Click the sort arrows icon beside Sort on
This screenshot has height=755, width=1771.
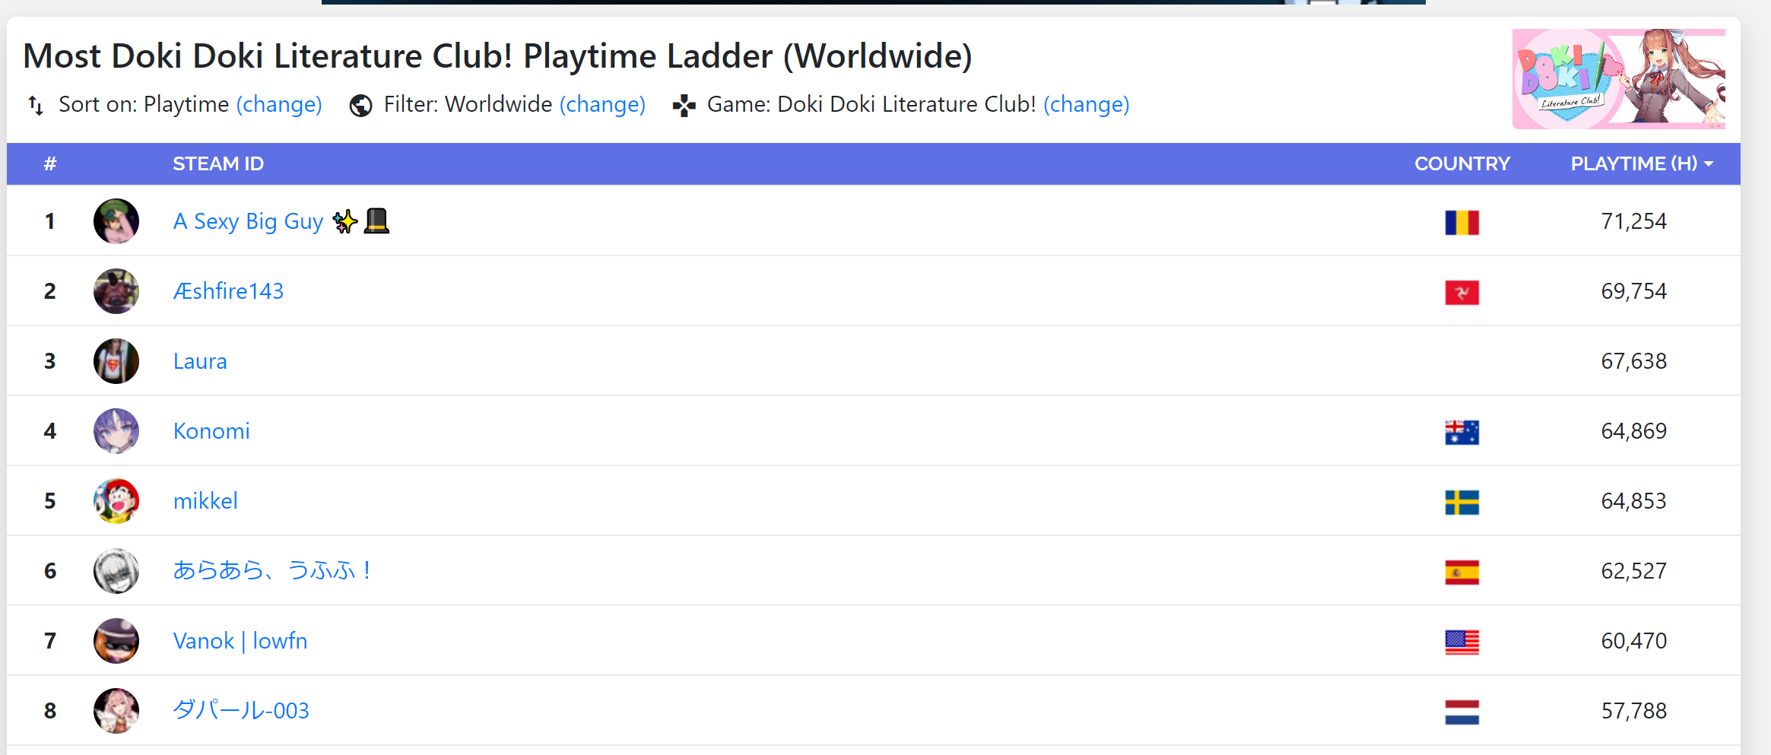tap(35, 105)
